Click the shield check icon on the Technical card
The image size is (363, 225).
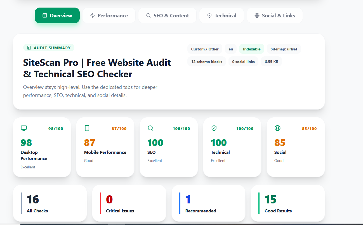coord(214,128)
